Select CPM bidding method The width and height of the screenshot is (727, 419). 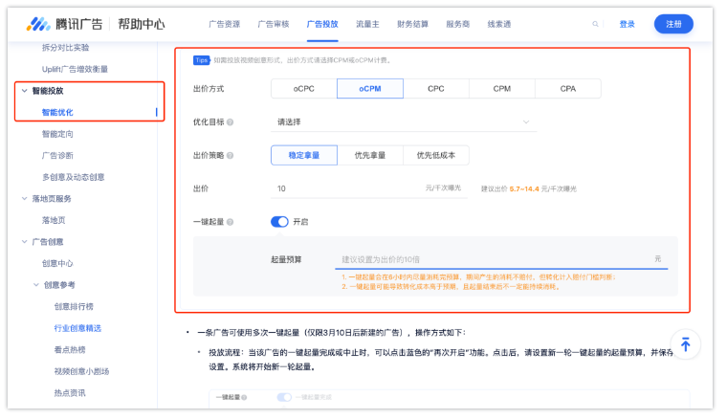point(502,89)
